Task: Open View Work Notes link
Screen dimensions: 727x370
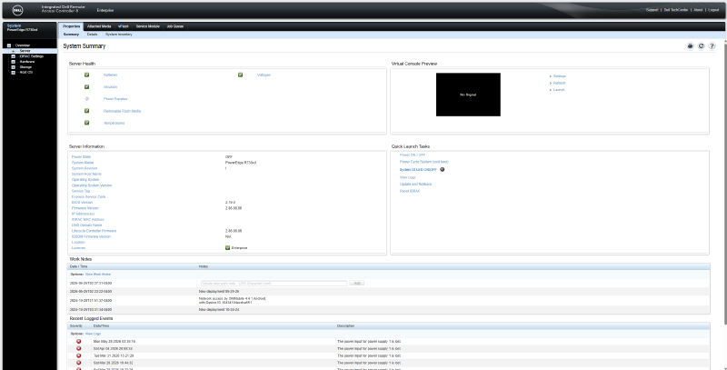Action: coord(98,275)
